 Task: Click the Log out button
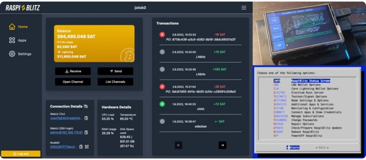click(21, 154)
